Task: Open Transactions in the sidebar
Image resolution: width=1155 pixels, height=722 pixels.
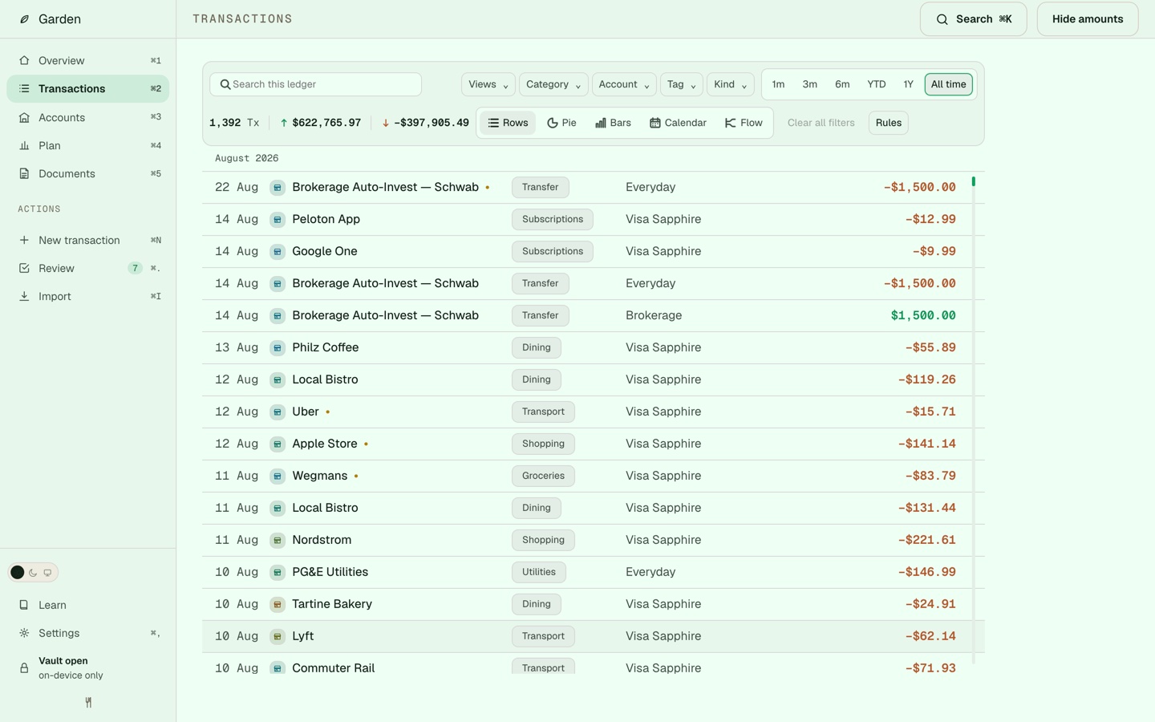Action: coord(88,88)
